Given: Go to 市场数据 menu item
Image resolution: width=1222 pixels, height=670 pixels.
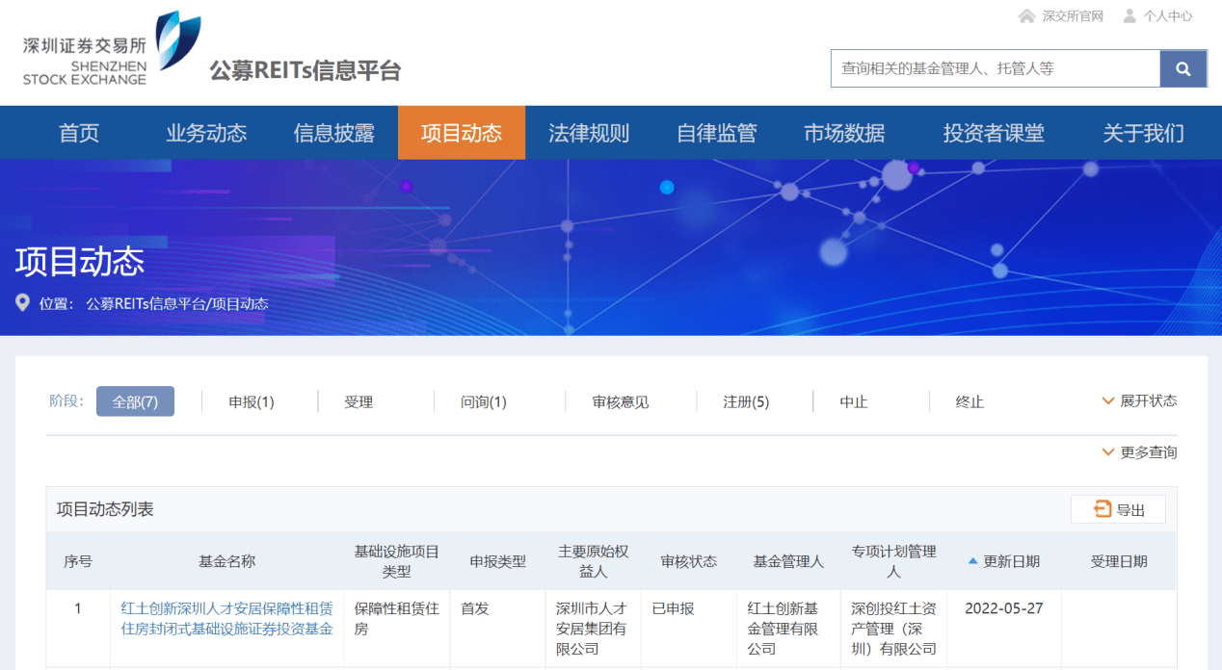Looking at the screenshot, I should click(844, 133).
